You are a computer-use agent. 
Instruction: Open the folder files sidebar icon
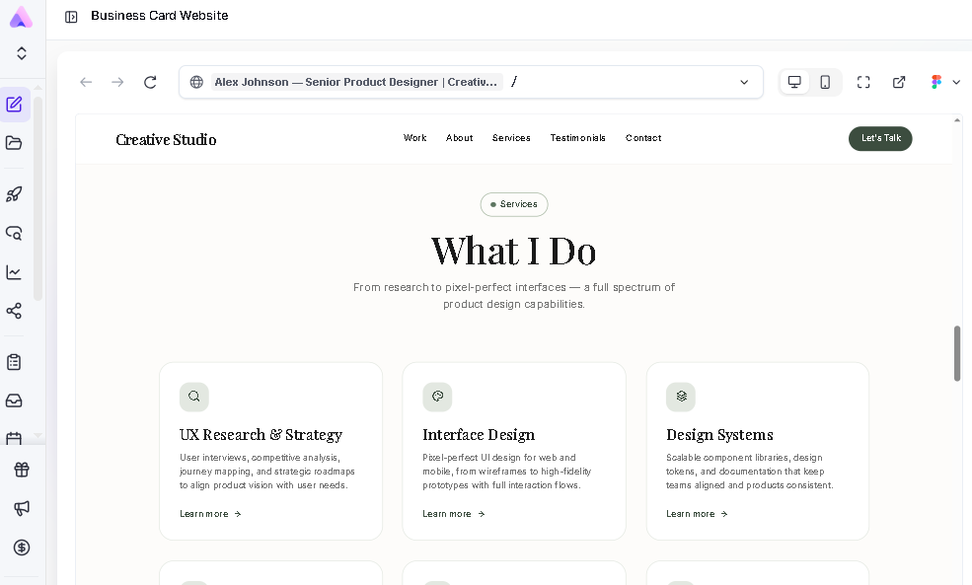pos(14,142)
